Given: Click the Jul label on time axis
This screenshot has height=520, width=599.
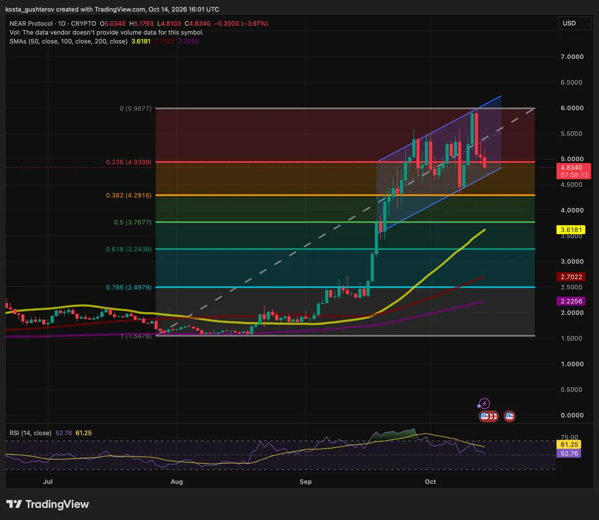Looking at the screenshot, I should 48,481.
